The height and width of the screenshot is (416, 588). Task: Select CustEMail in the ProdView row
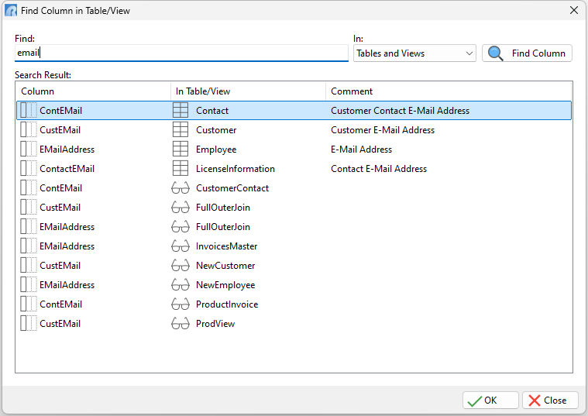60,324
